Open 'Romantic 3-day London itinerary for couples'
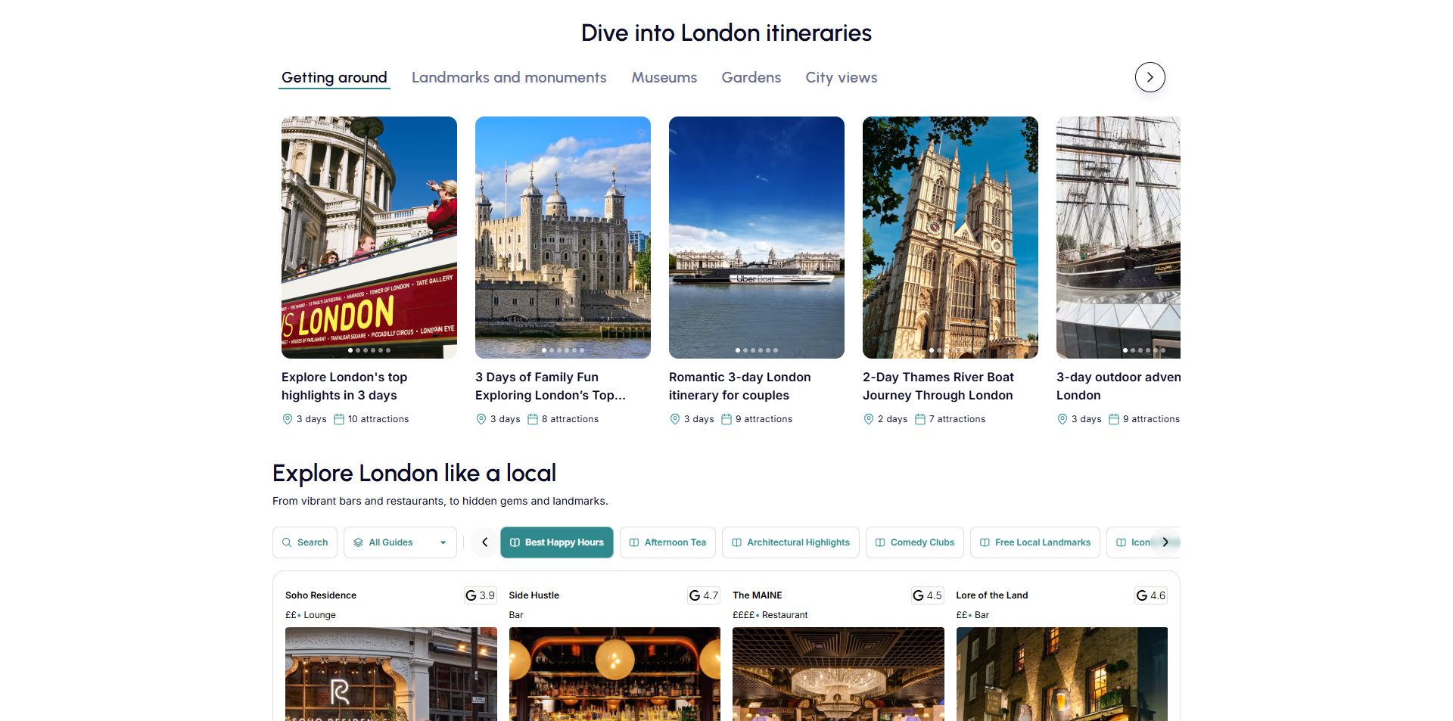Image resolution: width=1453 pixels, height=721 pixels. point(740,386)
